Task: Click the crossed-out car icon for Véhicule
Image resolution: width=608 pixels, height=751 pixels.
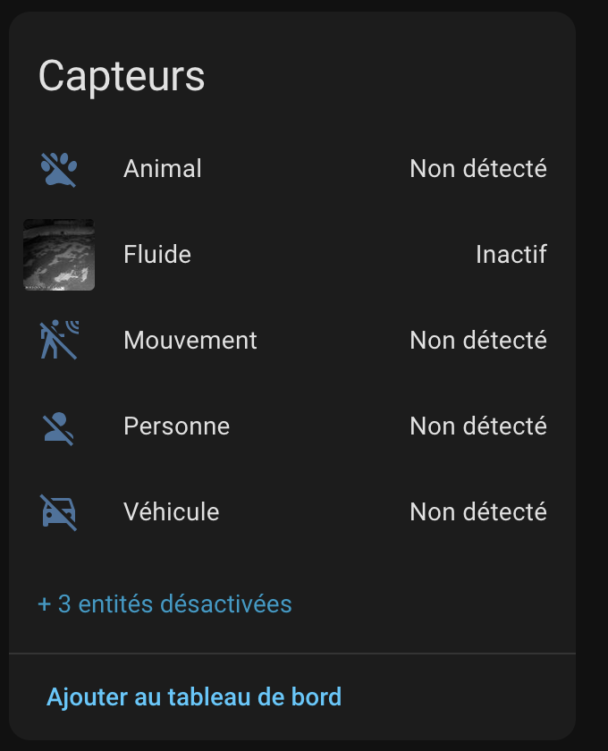Action: [59, 512]
